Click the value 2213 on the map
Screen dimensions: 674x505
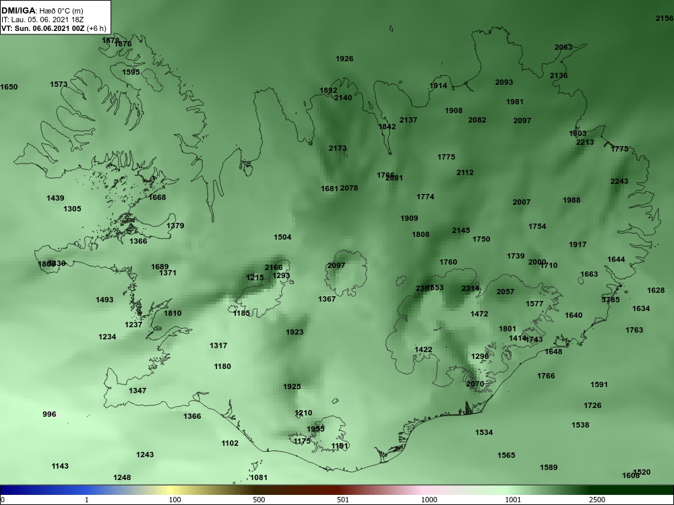click(585, 142)
